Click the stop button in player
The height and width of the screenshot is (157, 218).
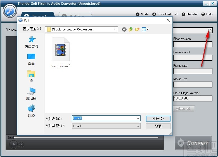(x=21, y=144)
